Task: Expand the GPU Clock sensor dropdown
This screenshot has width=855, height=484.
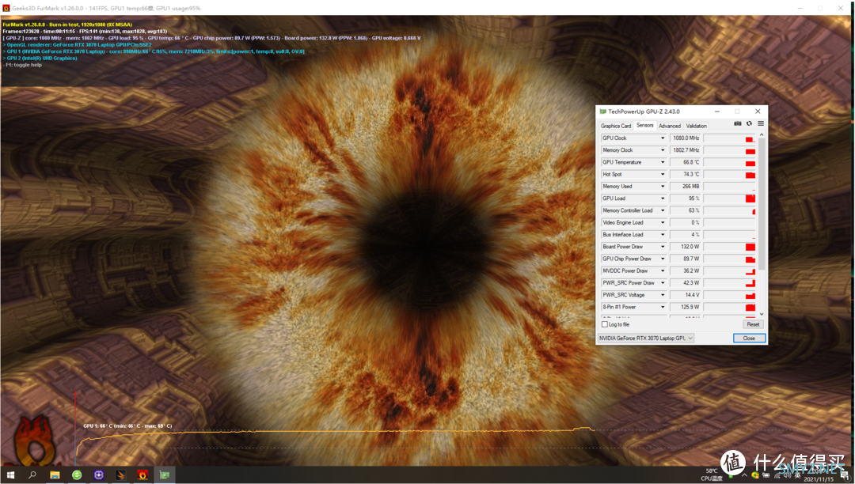Action: 663,138
